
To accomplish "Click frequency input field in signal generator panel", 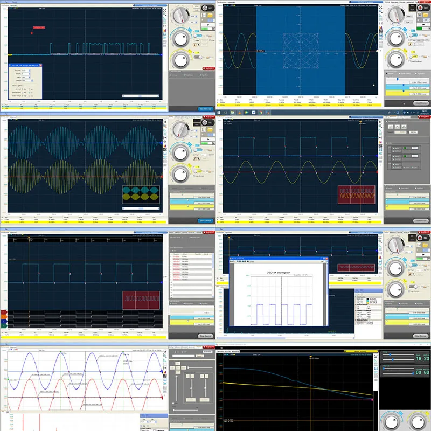I will 400,132.
